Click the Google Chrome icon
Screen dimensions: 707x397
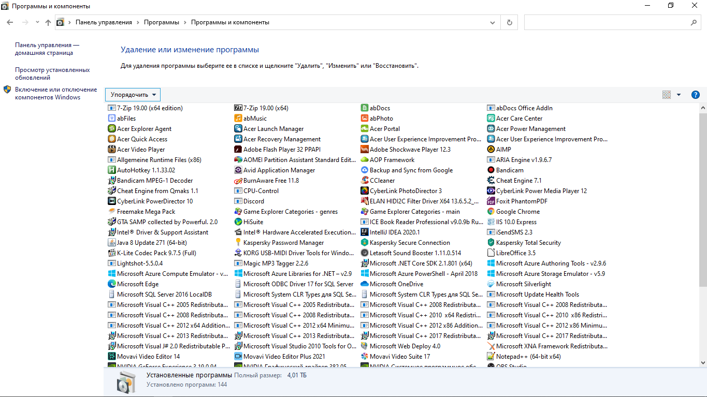click(491, 212)
